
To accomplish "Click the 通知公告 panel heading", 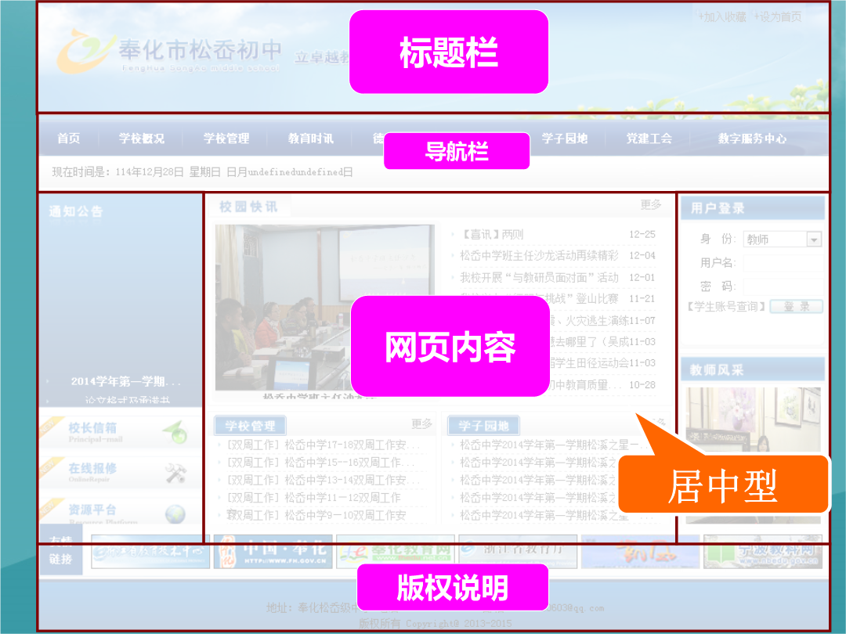I will pyautogui.click(x=76, y=211).
